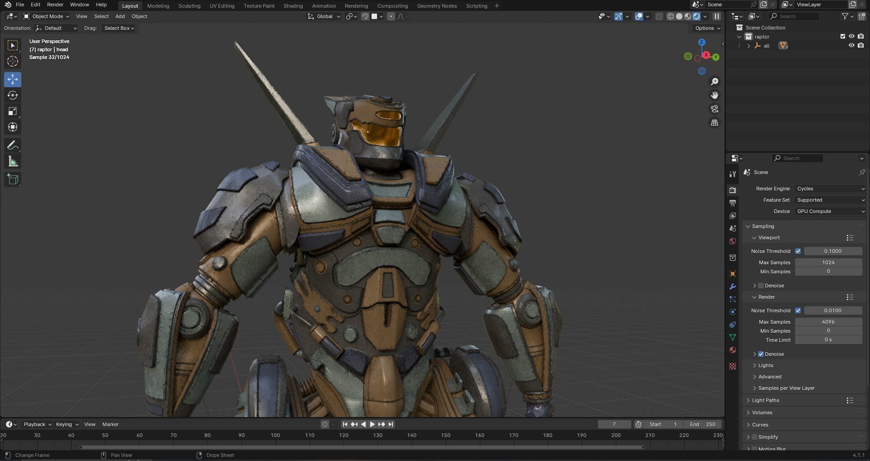Enable the Simplify checkbox
This screenshot has width=870, height=461.
pyautogui.click(x=754, y=437)
